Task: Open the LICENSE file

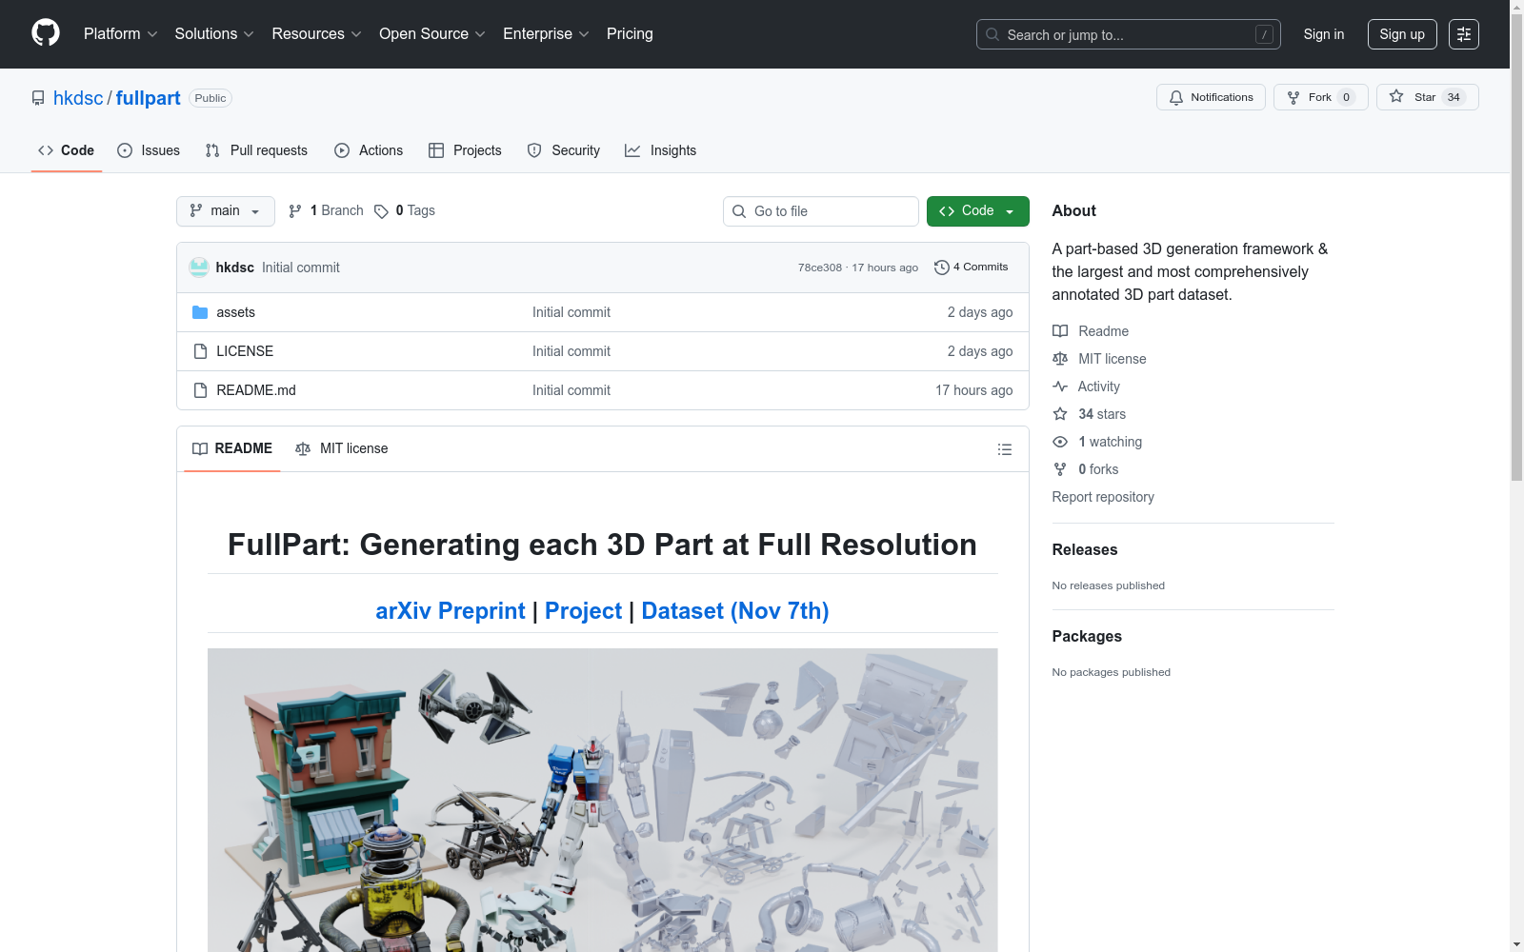Action: coord(245,351)
